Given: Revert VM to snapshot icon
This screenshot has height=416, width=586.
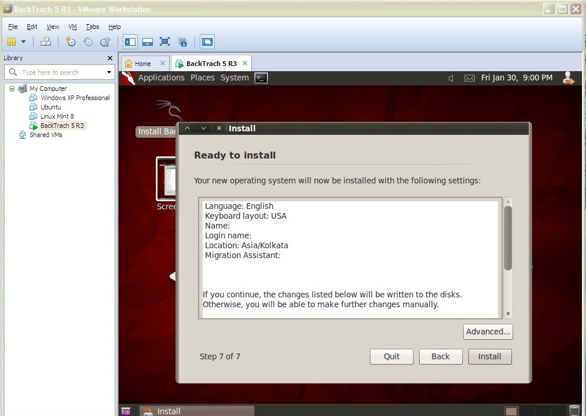Looking at the screenshot, I should click(88, 42).
